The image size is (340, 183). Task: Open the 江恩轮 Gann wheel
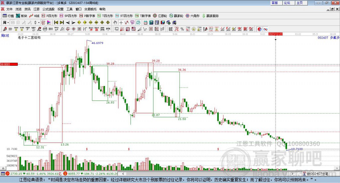(x=160, y=16)
